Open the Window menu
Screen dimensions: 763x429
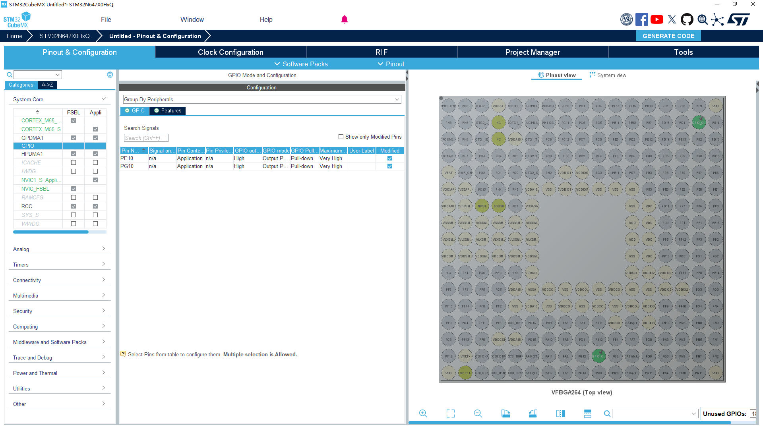192,19
